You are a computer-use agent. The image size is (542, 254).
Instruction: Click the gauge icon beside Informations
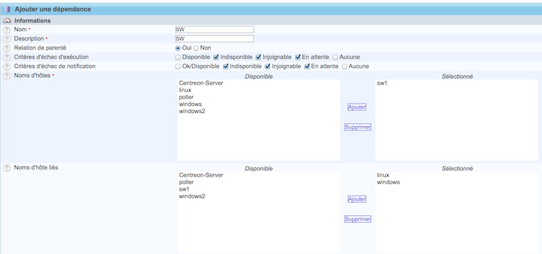[x=7, y=21]
